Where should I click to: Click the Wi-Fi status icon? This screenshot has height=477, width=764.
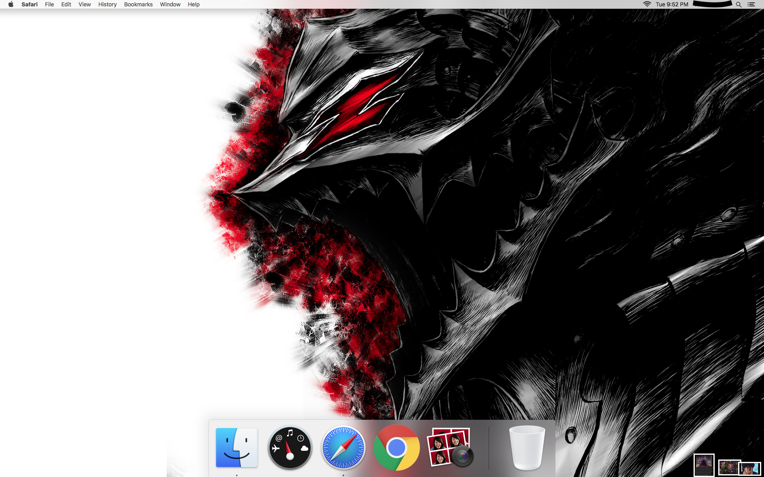coord(647,4)
